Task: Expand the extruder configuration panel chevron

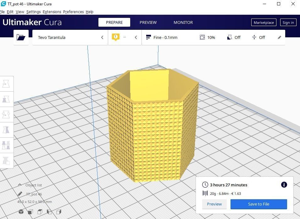Action: point(136,37)
